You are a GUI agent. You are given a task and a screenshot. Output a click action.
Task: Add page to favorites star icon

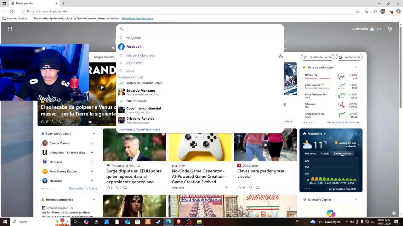click(x=358, y=11)
